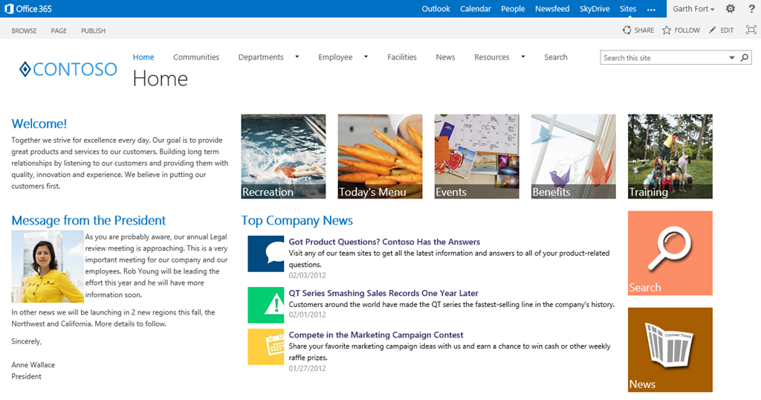Viewport: 761px width, 400px height.
Task: Open SkyDrive in top bar
Action: pyautogui.click(x=595, y=9)
